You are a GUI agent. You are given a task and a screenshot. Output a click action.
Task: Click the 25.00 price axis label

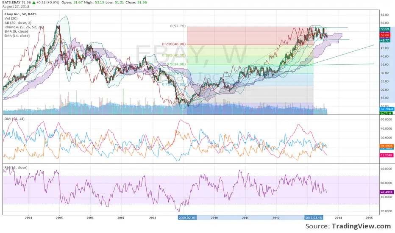(x=384, y=81)
